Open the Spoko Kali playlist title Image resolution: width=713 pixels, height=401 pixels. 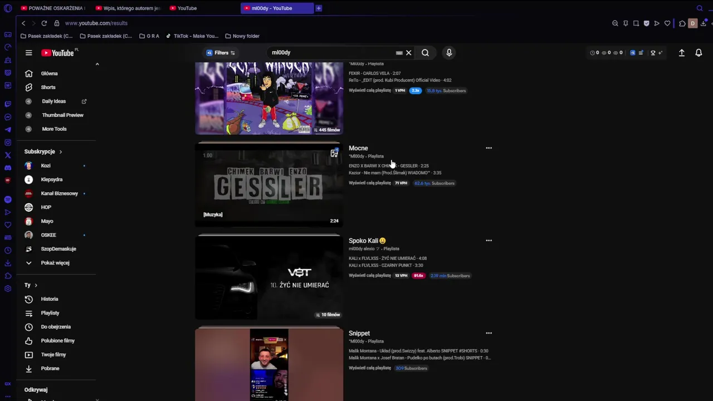(367, 241)
